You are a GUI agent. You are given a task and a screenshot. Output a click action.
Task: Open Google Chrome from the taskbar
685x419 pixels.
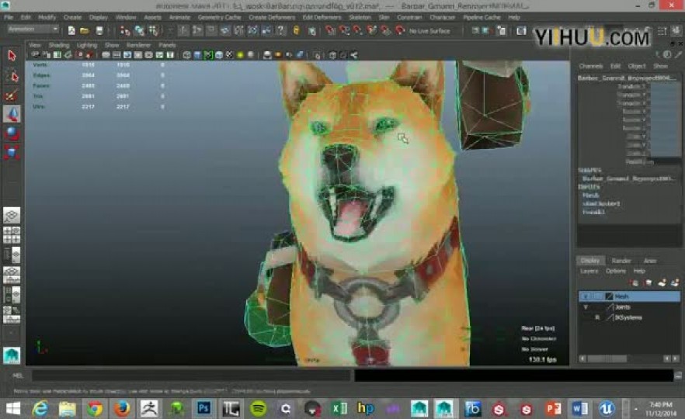click(x=95, y=408)
